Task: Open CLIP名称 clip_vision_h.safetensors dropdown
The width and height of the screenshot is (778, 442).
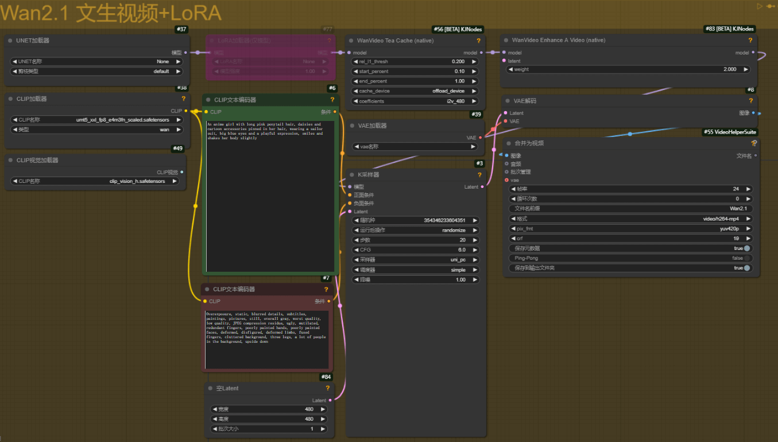Action: pyautogui.click(x=95, y=181)
